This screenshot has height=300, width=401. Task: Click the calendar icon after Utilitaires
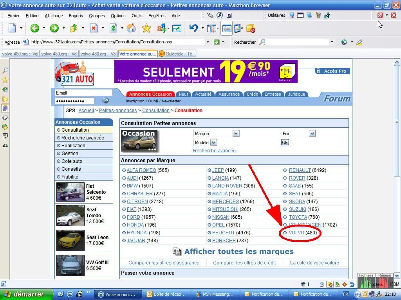(x=300, y=15)
